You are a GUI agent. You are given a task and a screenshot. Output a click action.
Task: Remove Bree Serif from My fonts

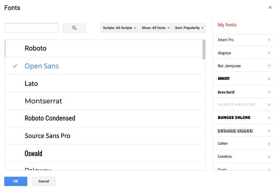coord(269,92)
